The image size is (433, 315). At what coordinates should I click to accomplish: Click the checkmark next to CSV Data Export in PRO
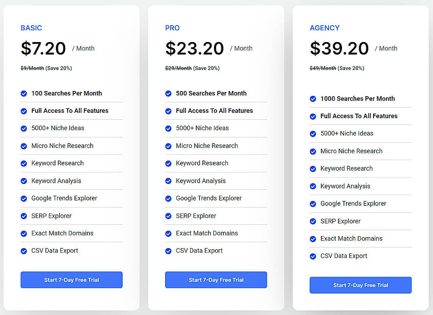click(168, 251)
